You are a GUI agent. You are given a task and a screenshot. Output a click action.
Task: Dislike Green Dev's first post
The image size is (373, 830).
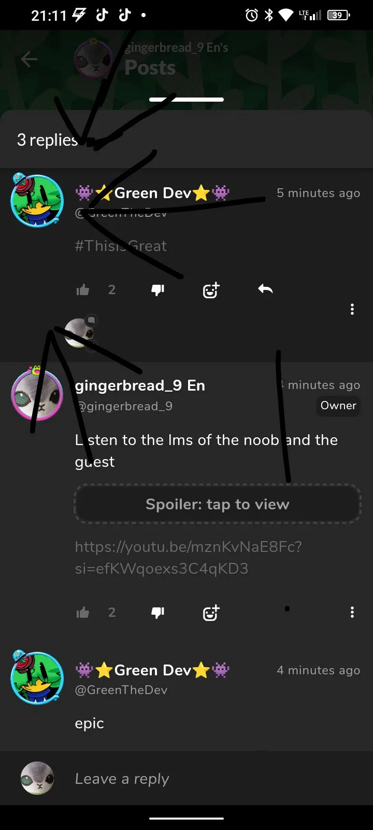pyautogui.click(x=157, y=290)
